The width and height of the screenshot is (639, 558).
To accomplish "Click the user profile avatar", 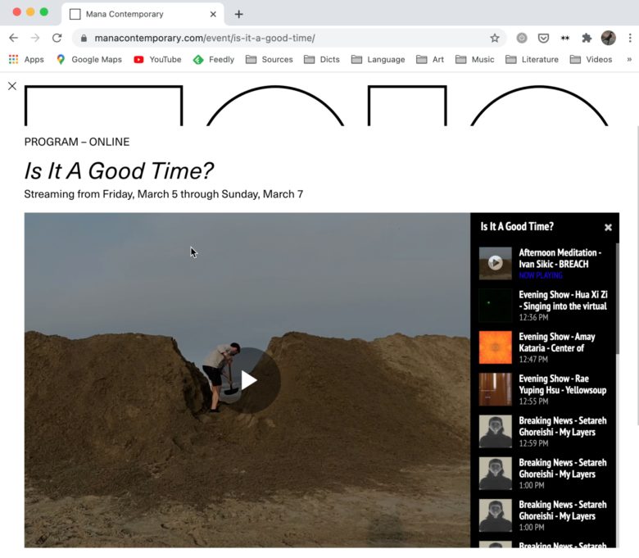I will pyautogui.click(x=608, y=38).
